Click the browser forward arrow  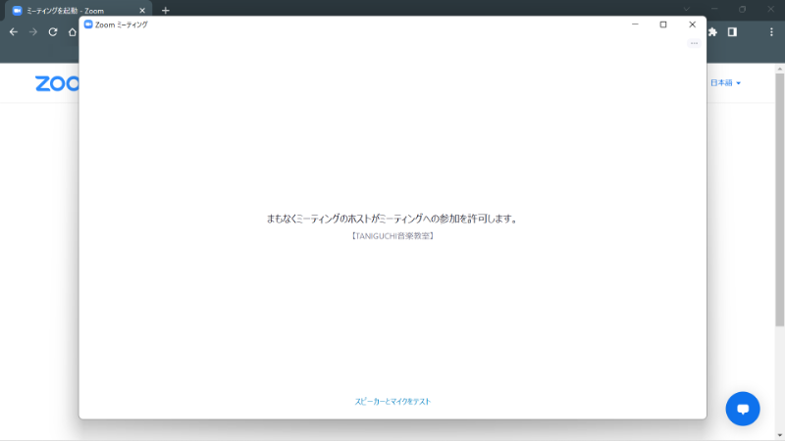[32, 31]
